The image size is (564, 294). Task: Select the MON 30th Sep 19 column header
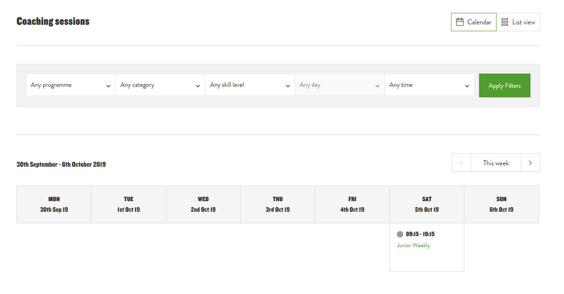[54, 204]
